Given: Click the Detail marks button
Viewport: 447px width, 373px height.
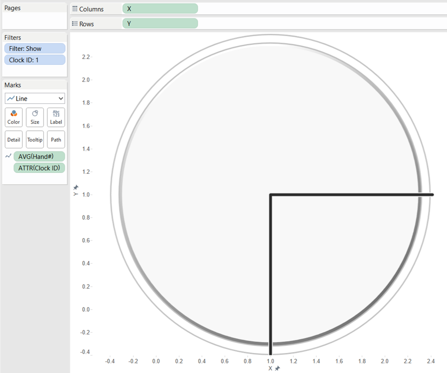Looking at the screenshot, I should tap(14, 140).
